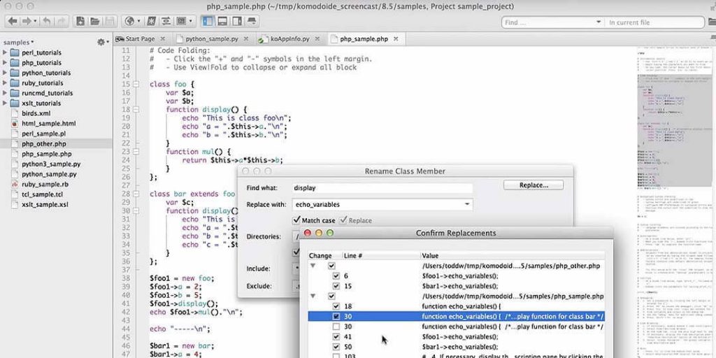Open the samples project dropdown
This screenshot has height=358, width=716.
19,42
